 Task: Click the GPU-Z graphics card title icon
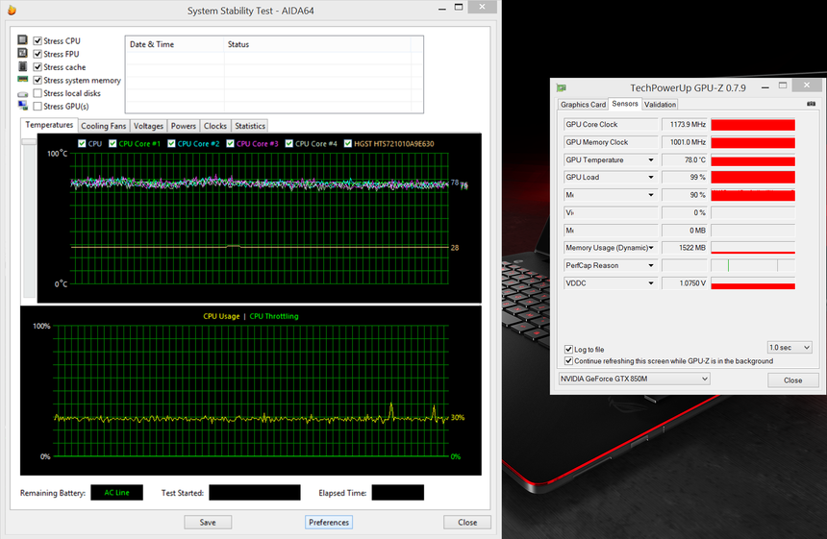[562, 87]
